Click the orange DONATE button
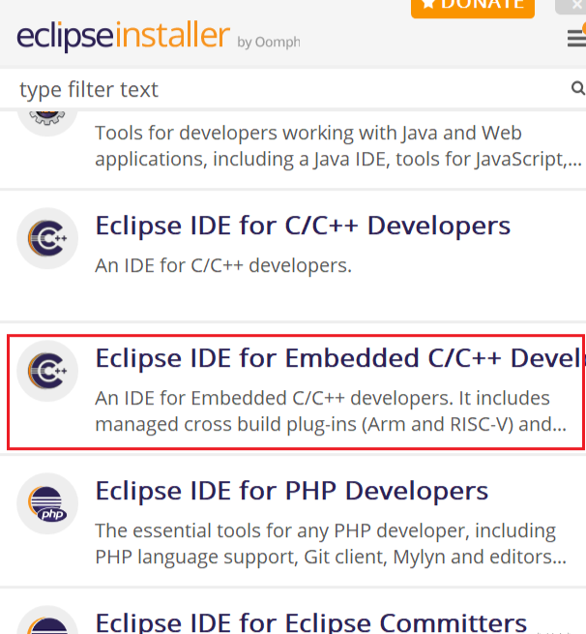The height and width of the screenshot is (634, 586). (x=473, y=8)
